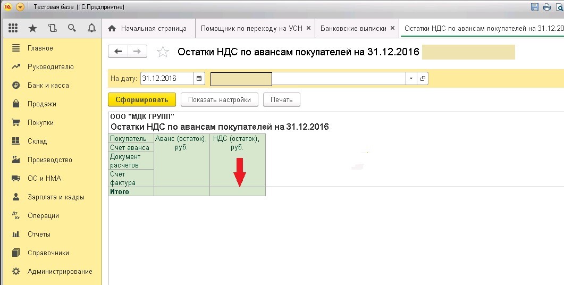Click the Главное hamburger icon
This screenshot has height=285, width=564.
(16, 48)
